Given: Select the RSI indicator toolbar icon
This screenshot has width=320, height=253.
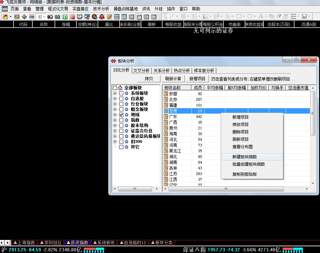Looking at the screenshot, I should tap(16, 16).
